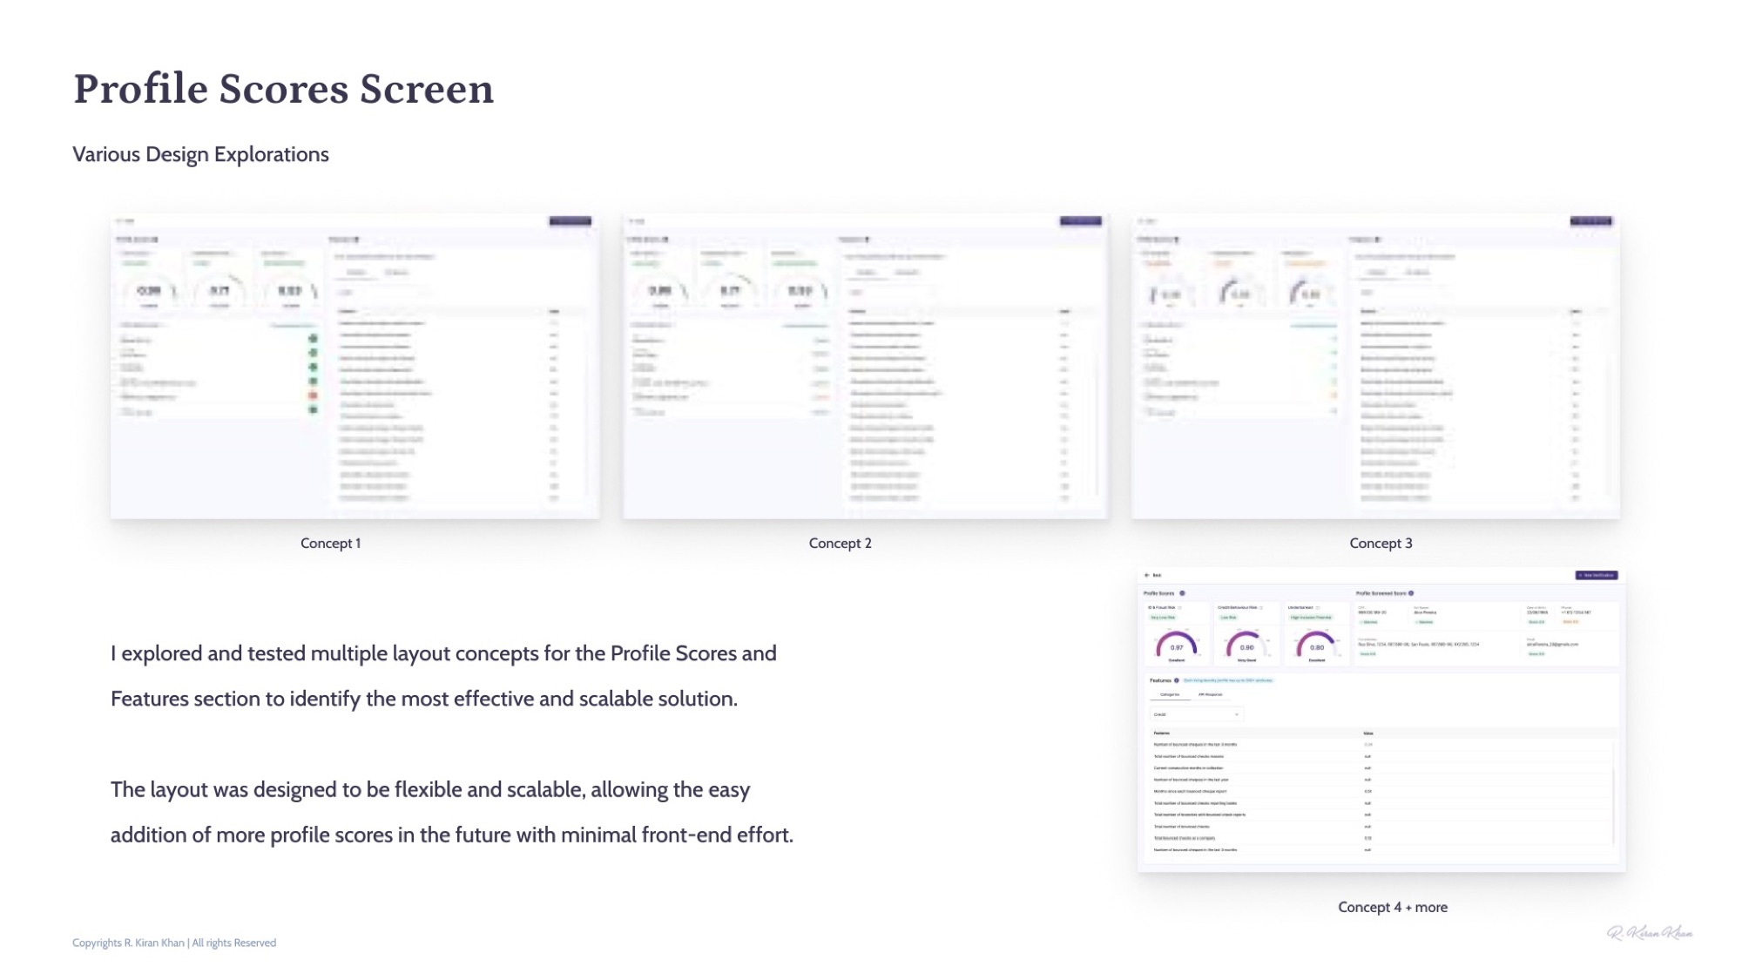Click the dark purple button atop Concept 3
This screenshot has width=1742, height=980.
[1591, 221]
